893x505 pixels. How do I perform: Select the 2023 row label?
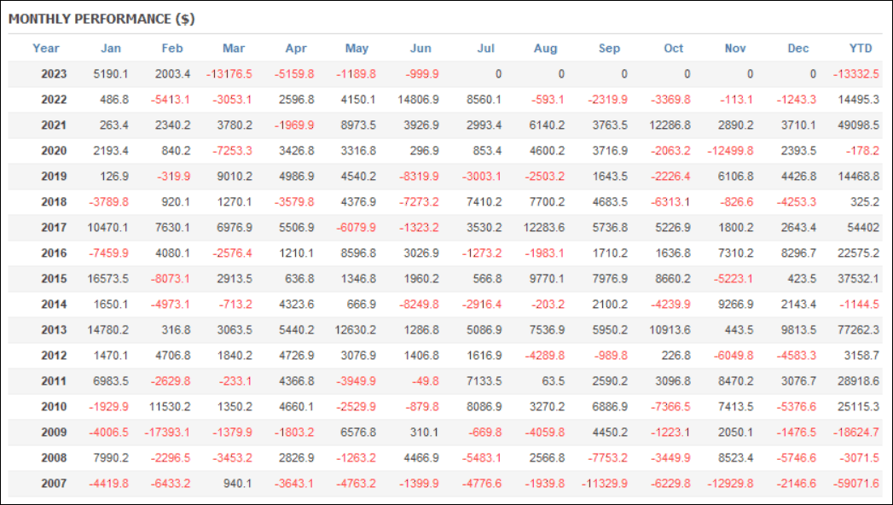click(x=54, y=74)
